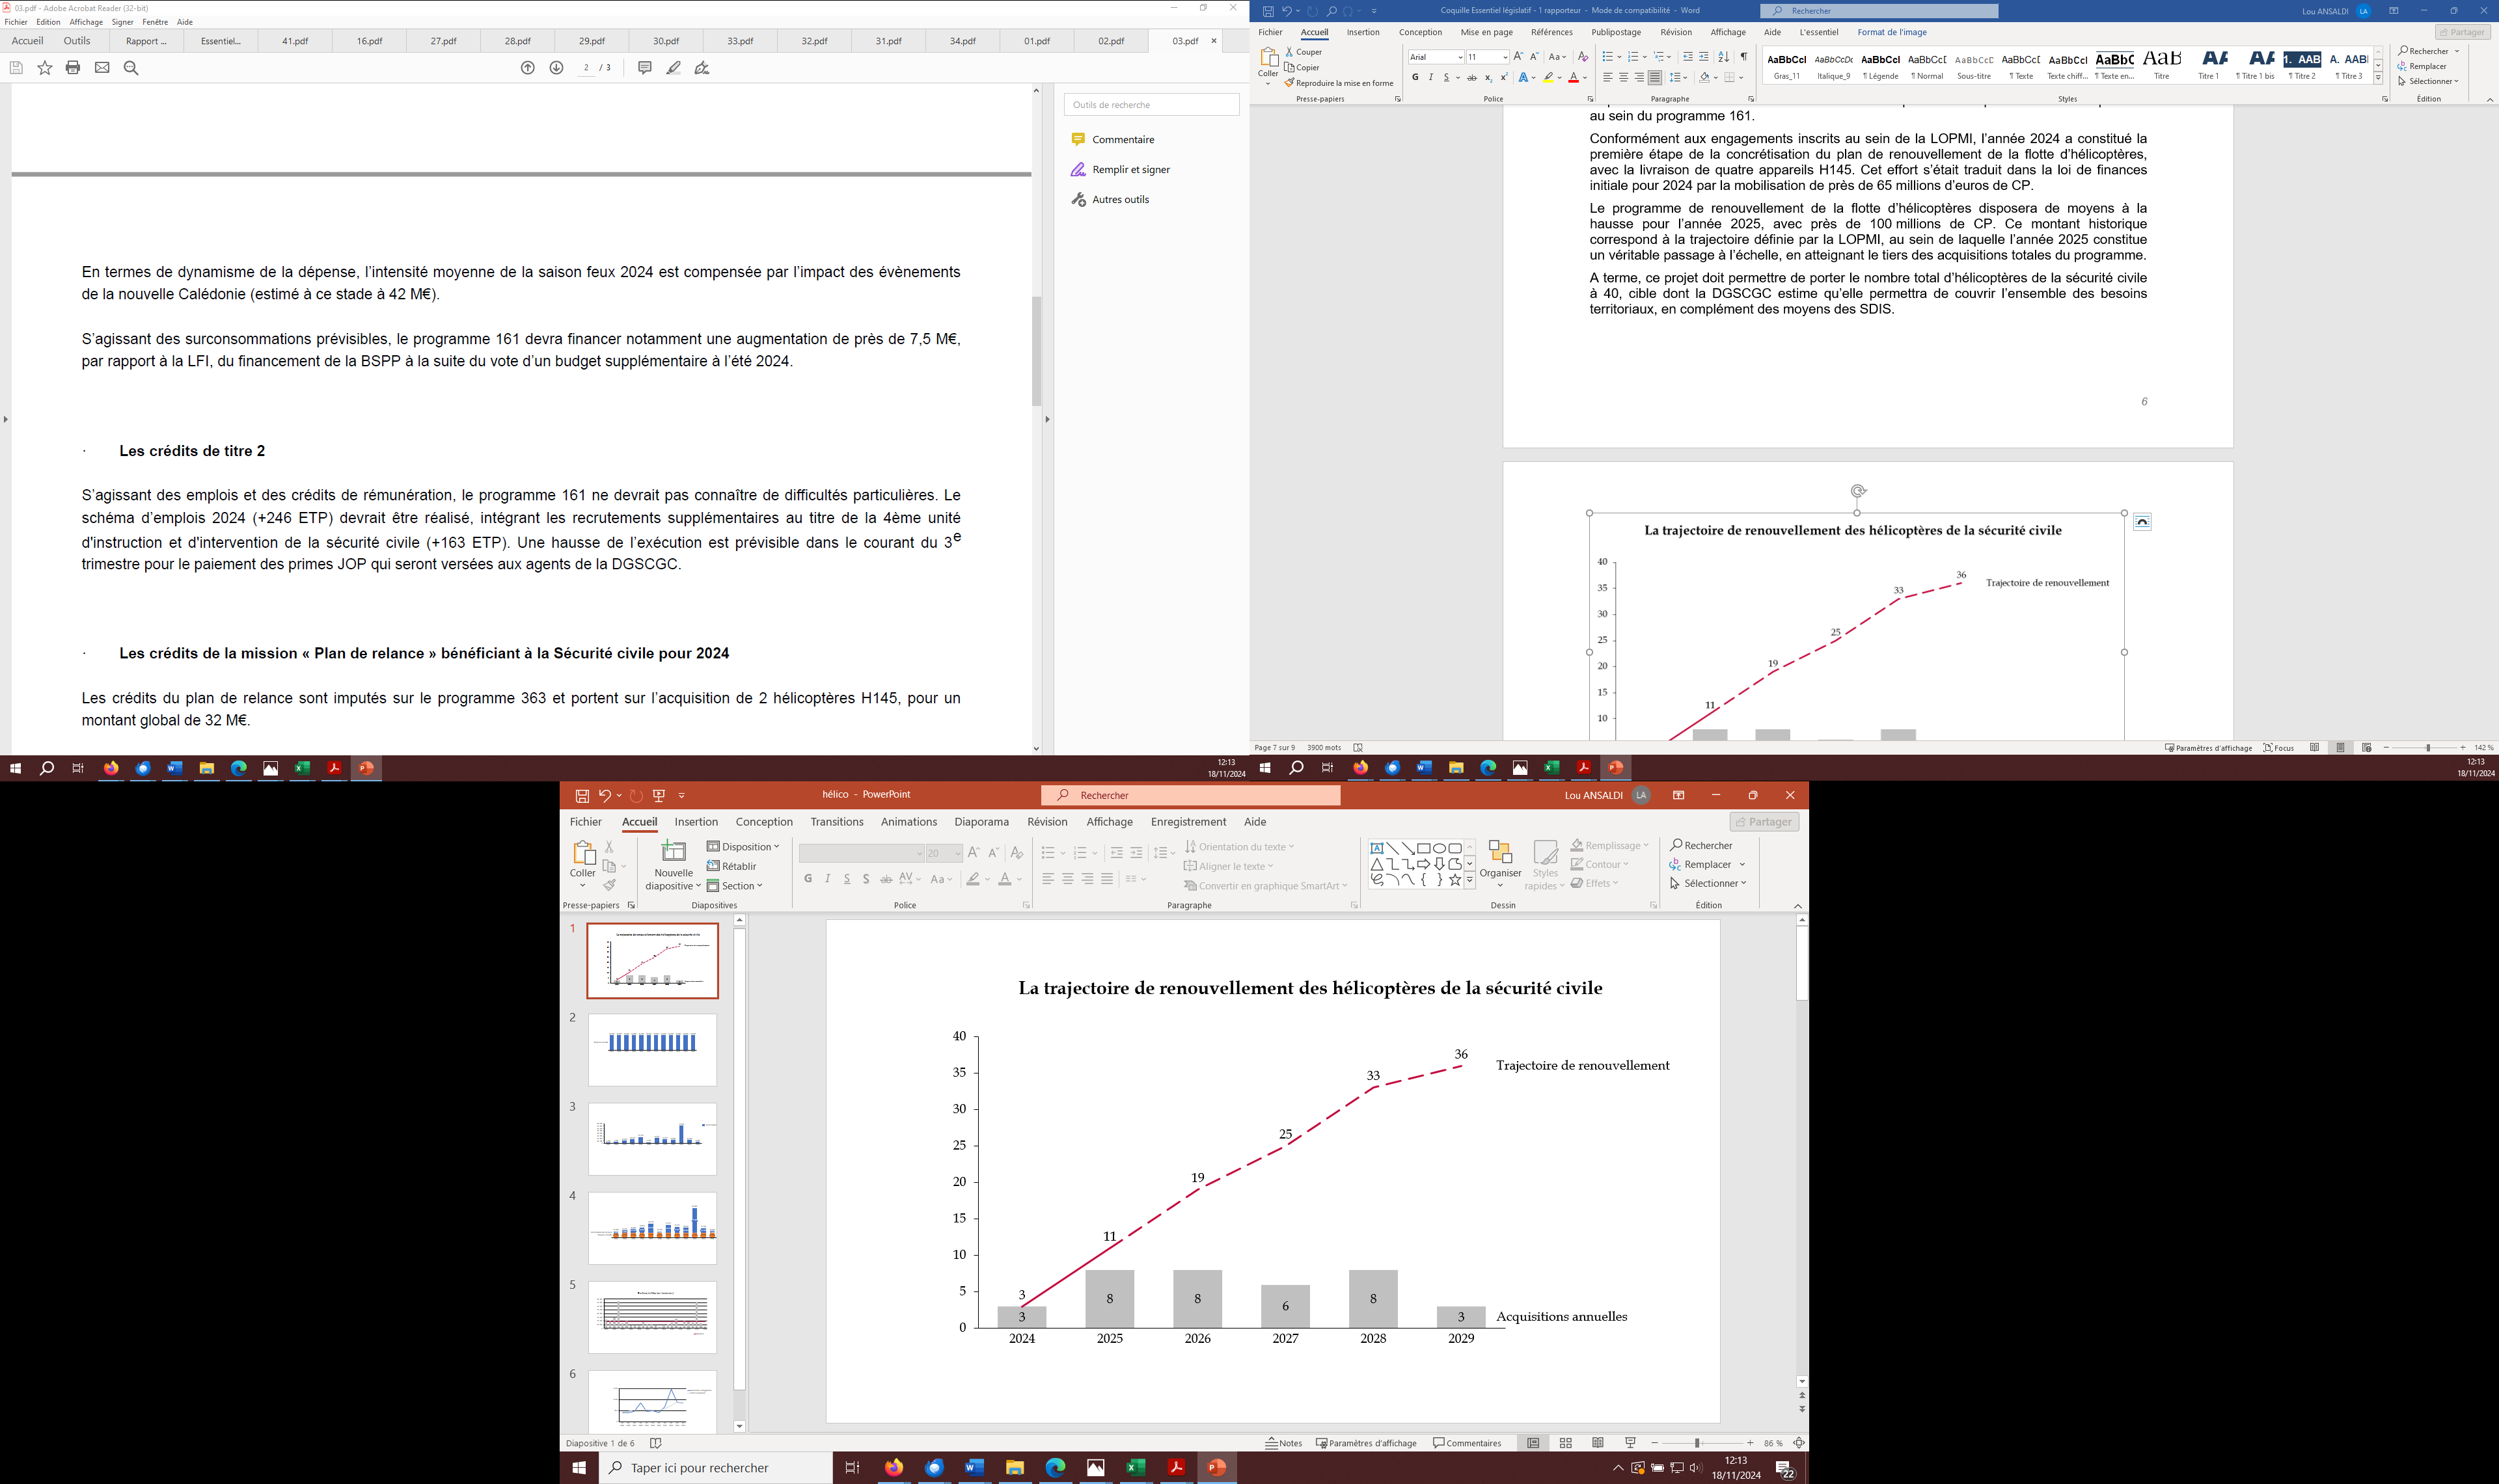
Task: Toggle italic formatting in Word ribbon
Action: [x=1430, y=77]
